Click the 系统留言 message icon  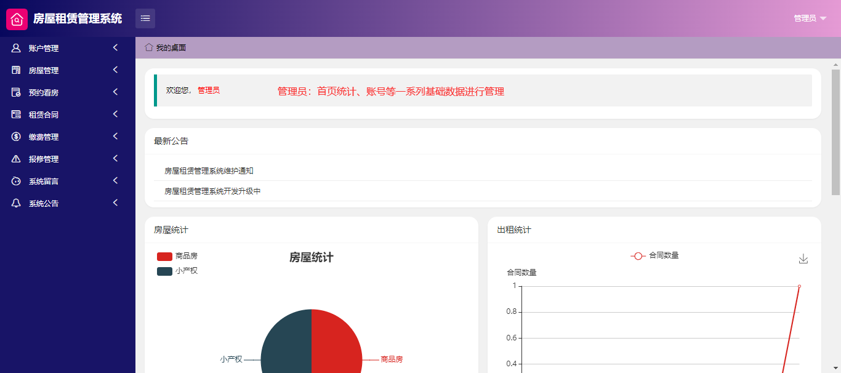tap(16, 181)
